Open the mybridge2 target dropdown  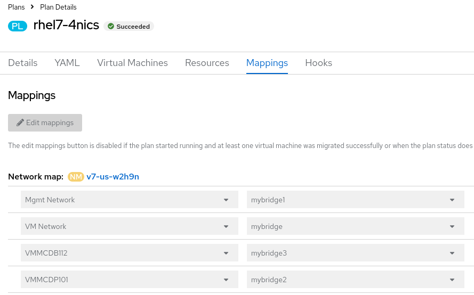(355, 280)
